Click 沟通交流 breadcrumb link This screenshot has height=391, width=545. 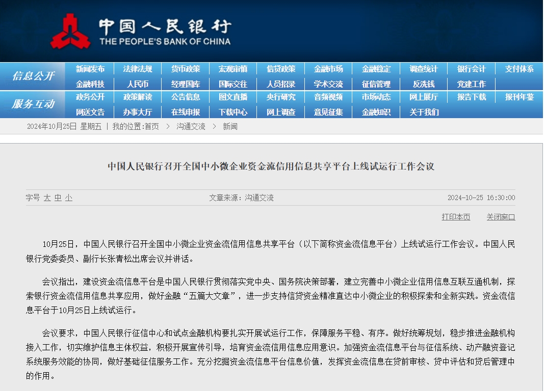[x=191, y=126]
